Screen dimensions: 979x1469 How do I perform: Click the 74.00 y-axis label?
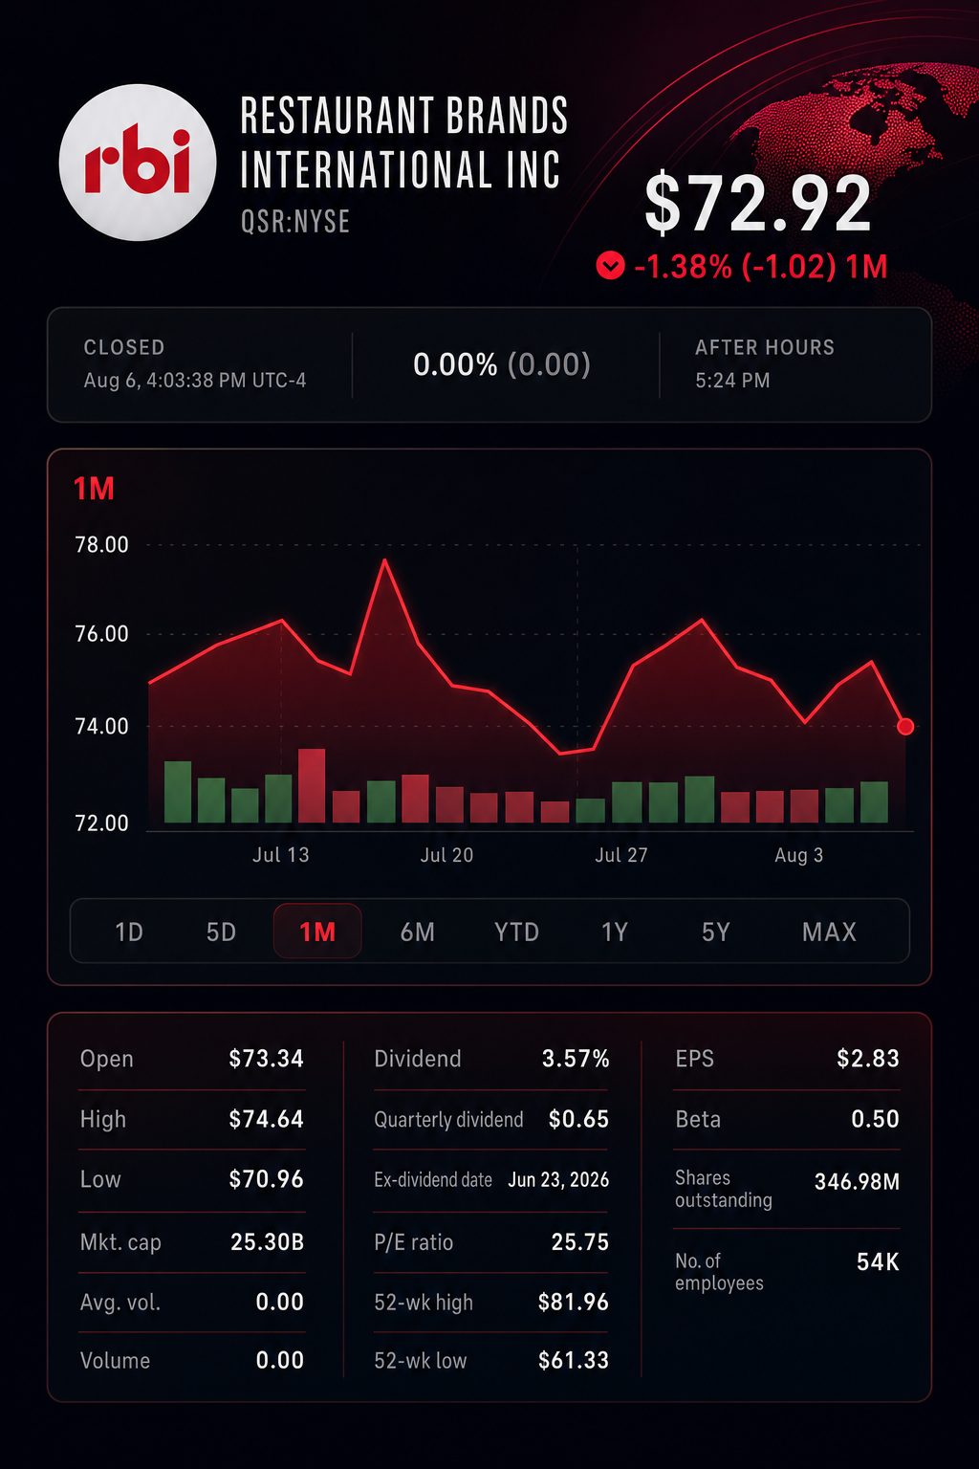click(102, 727)
